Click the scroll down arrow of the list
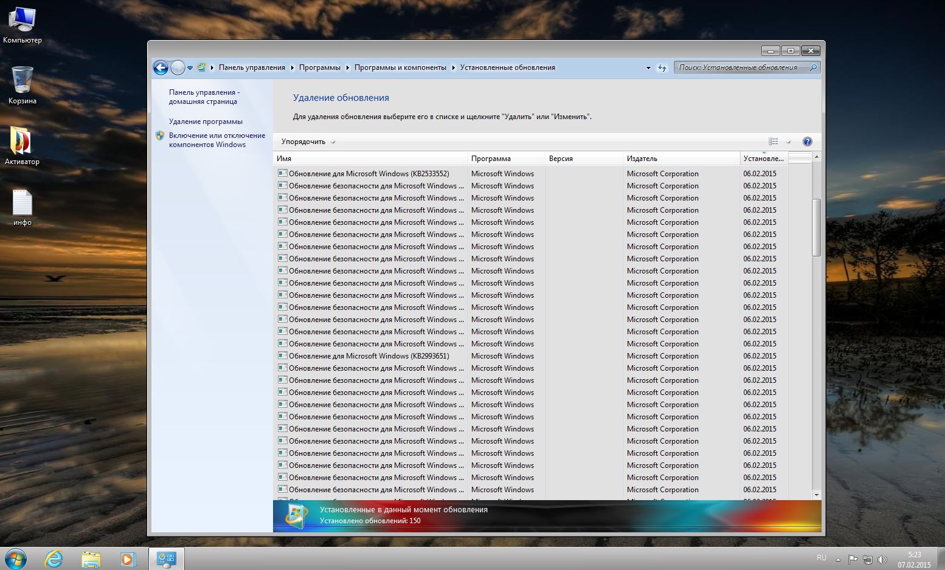Image resolution: width=945 pixels, height=570 pixels. [817, 495]
